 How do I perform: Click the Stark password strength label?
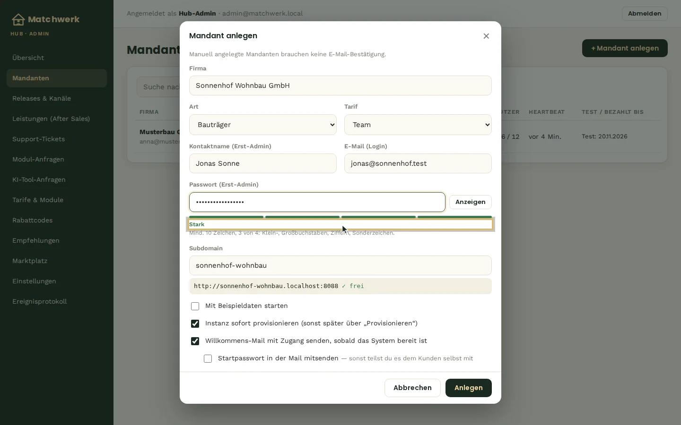(197, 224)
